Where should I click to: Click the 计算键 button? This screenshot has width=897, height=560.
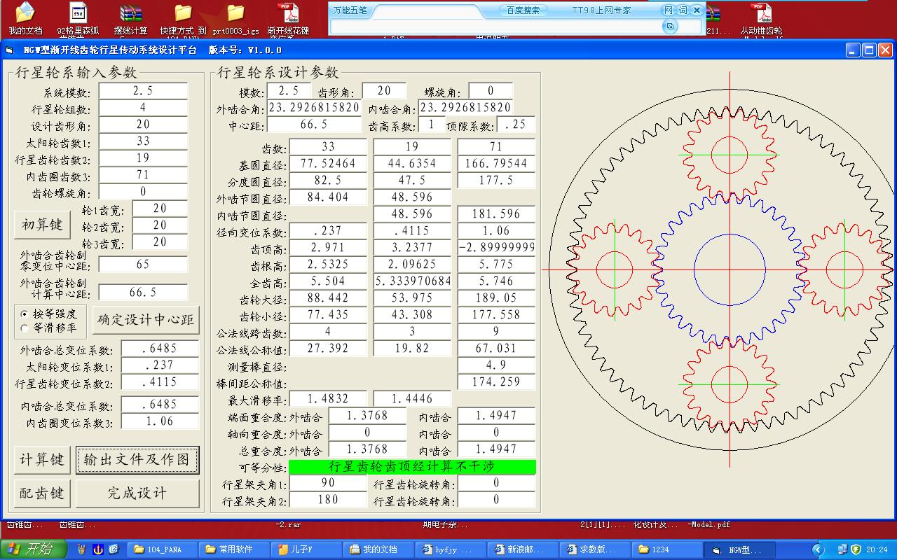click(42, 460)
